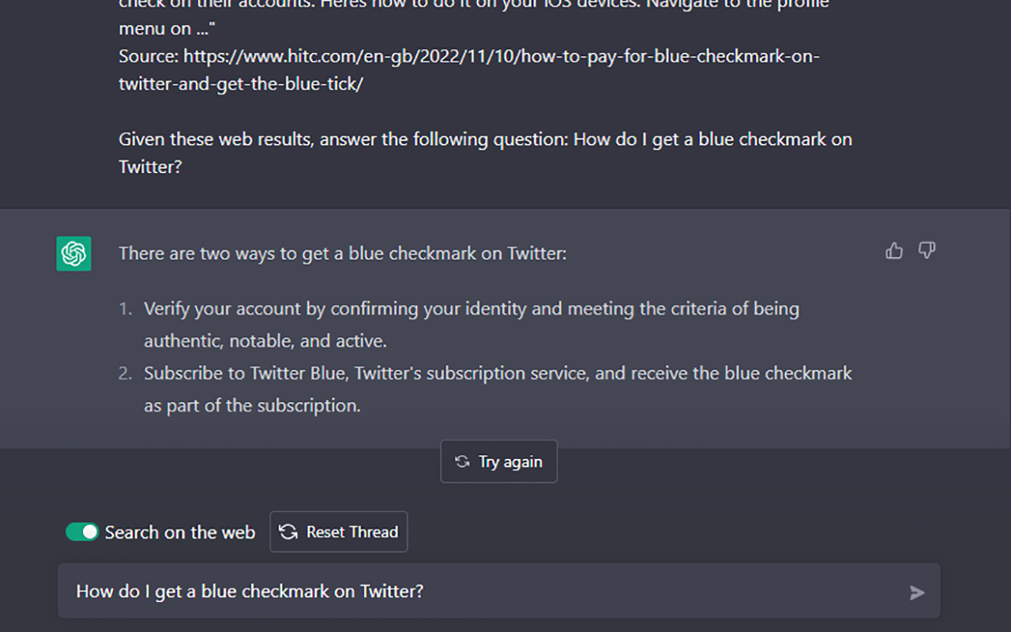Click the list number 2 marker
The image size is (1011, 632).
pos(126,373)
